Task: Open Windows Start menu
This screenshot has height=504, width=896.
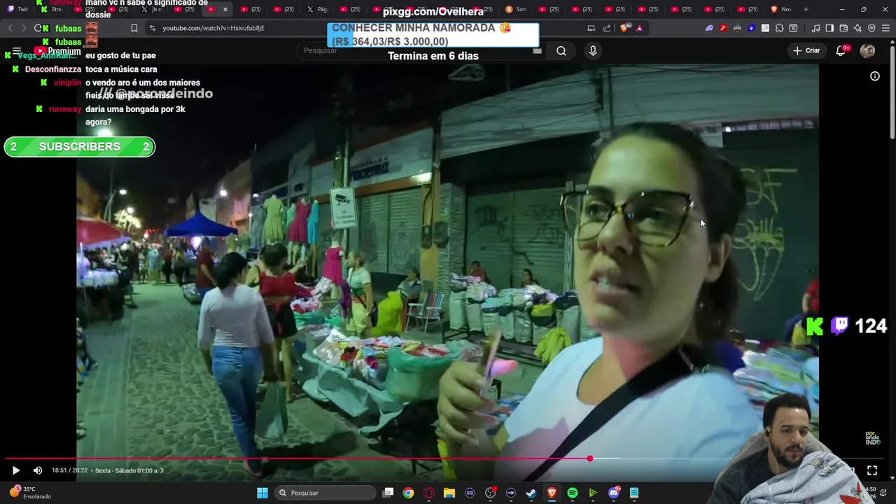Action: [x=262, y=493]
